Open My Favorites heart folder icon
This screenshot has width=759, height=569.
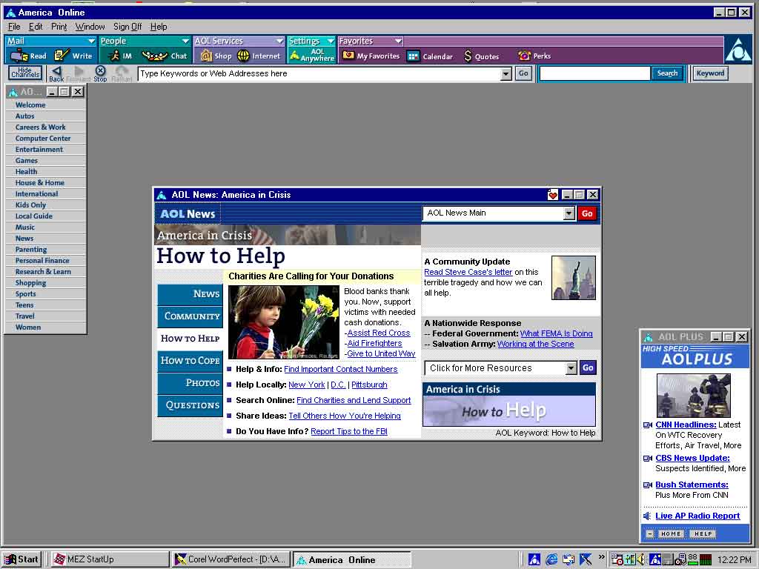pos(348,56)
